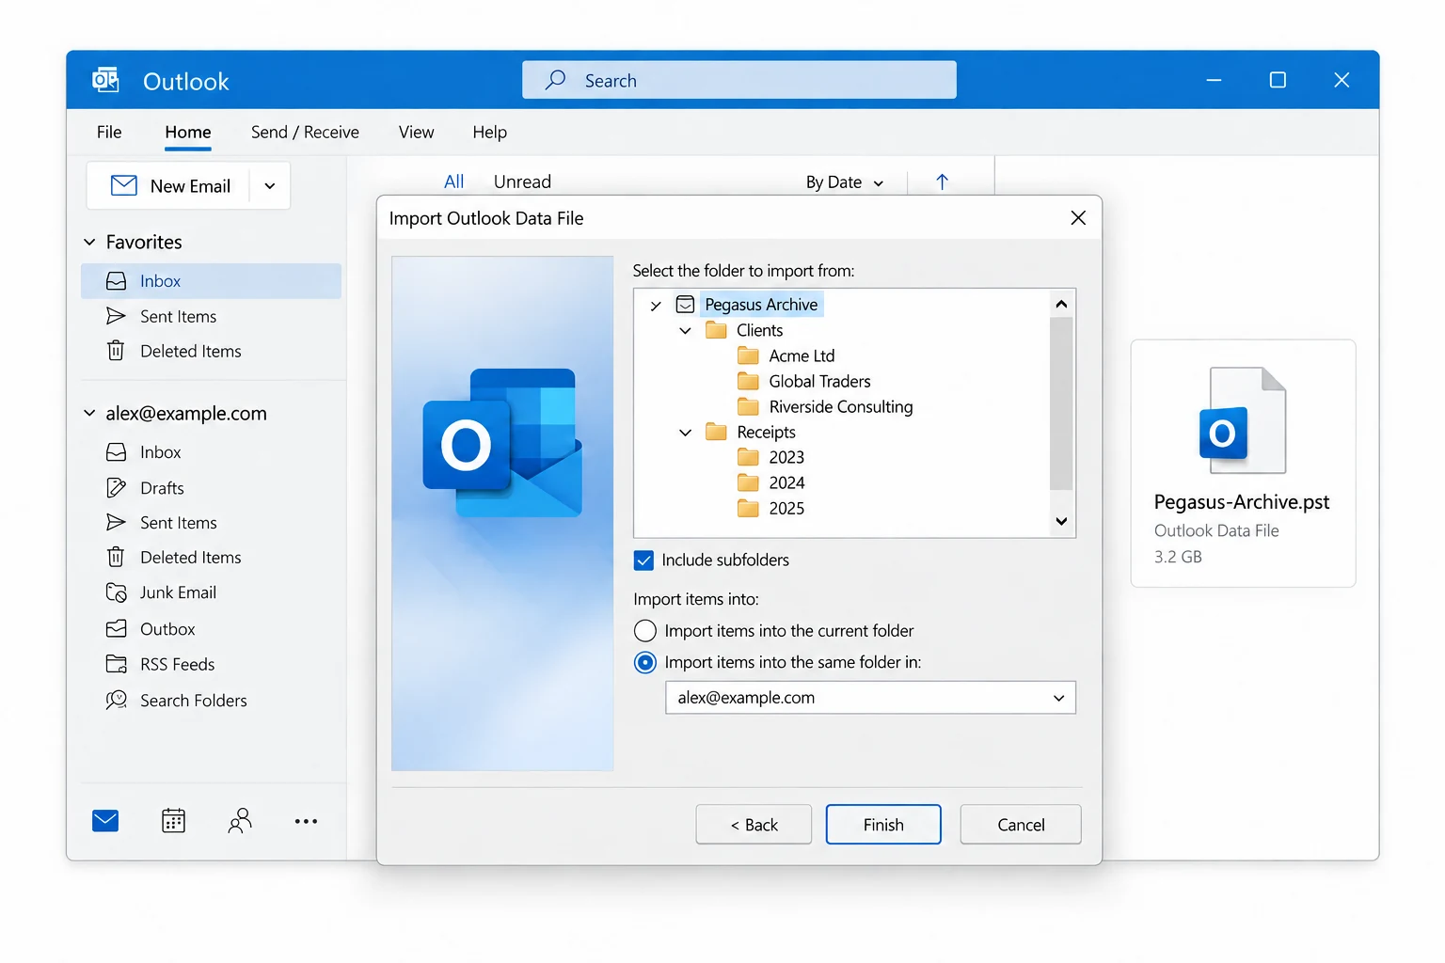1445x963 pixels.
Task: Open the Mail view icon in bottom navigation
Action: pos(105,821)
